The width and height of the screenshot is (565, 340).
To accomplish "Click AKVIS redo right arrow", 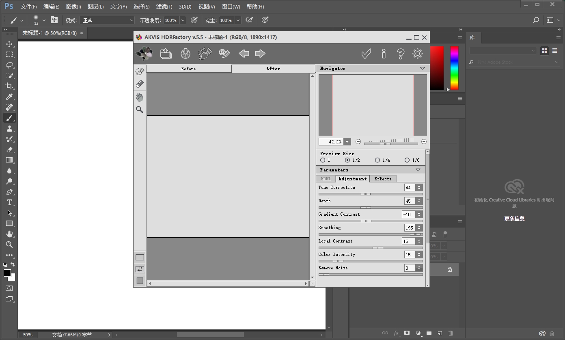I will point(260,54).
